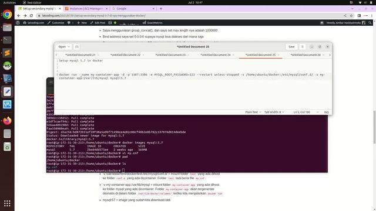The image size is (376, 211).
Task: Bookmark this page with the star icon
Action: coord(351,16)
